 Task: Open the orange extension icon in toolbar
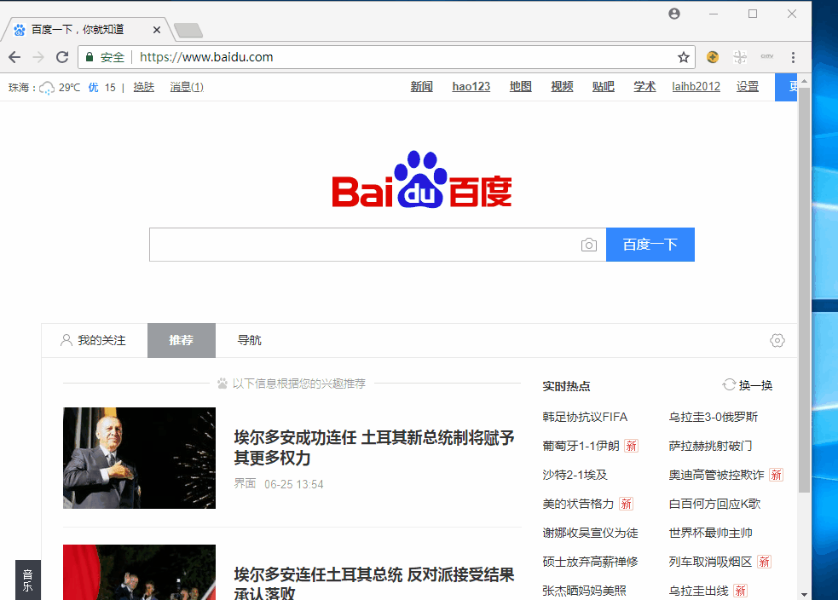[x=713, y=56]
